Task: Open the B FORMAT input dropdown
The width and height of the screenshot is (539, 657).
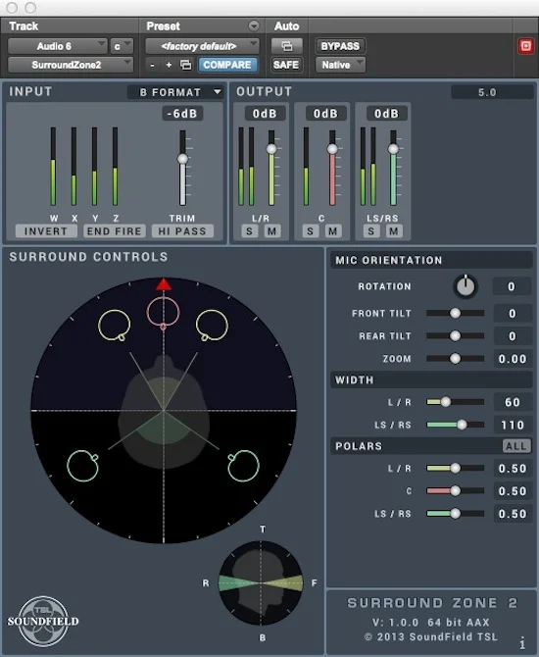Action: click(x=175, y=92)
